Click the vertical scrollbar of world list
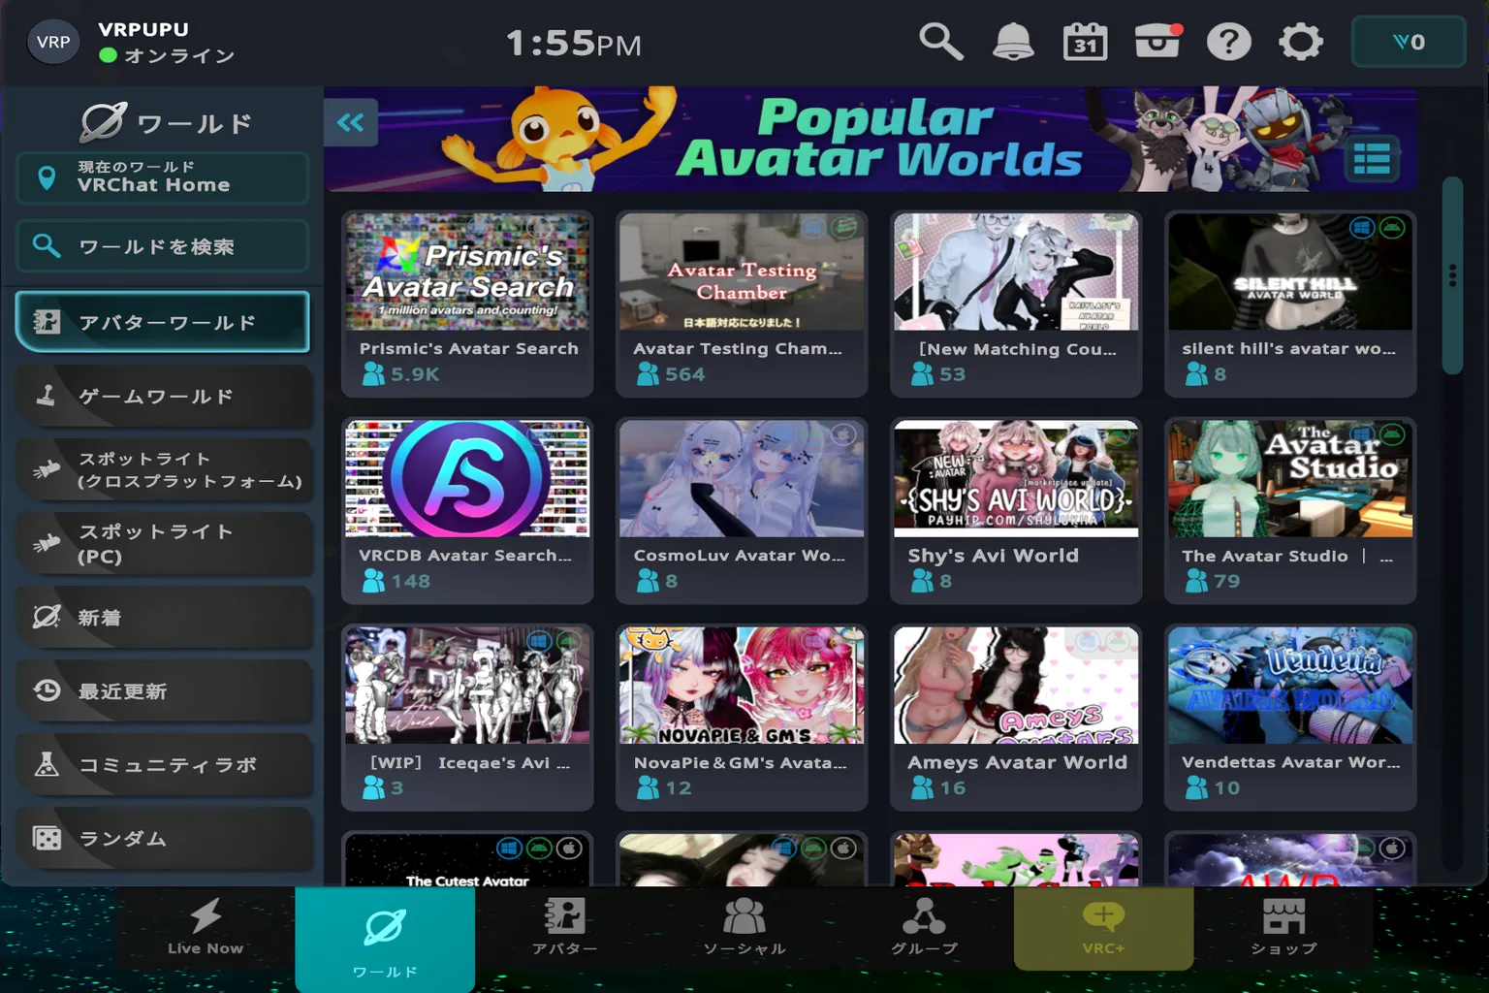The height and width of the screenshot is (993, 1489). point(1452,276)
